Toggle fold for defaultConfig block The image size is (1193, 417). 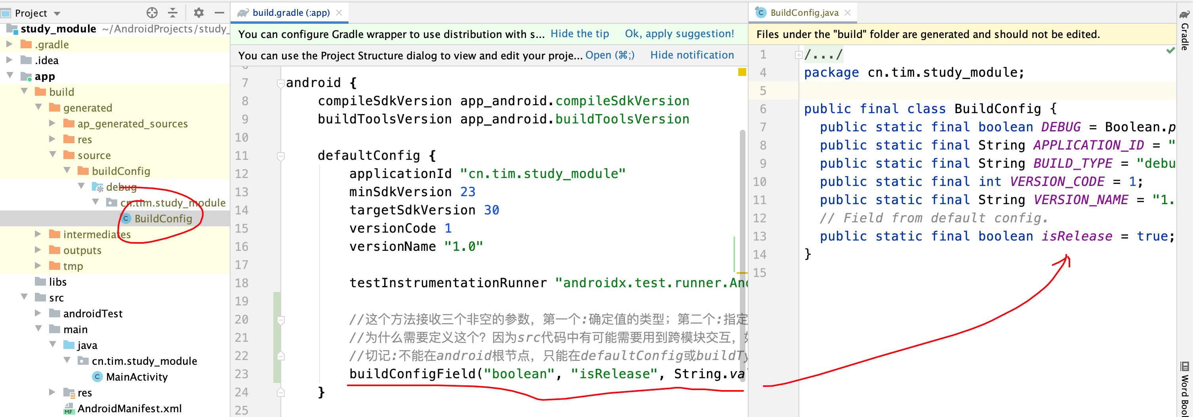click(x=280, y=156)
